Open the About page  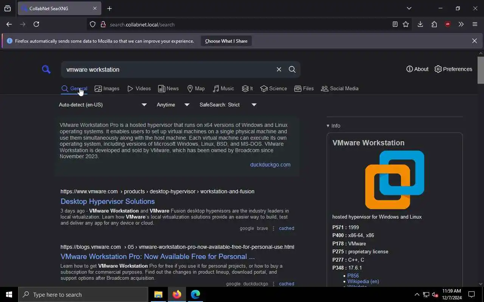coord(417,69)
